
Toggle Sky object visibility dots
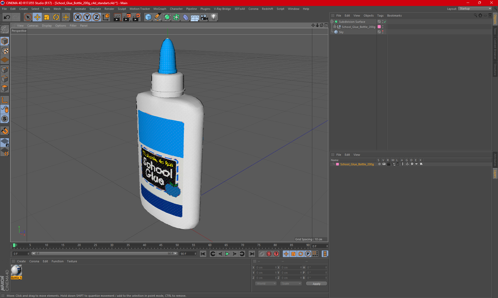[383, 32]
